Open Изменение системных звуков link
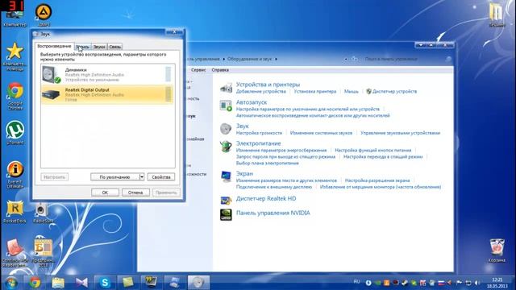This screenshot has width=516, height=290. coord(321,133)
